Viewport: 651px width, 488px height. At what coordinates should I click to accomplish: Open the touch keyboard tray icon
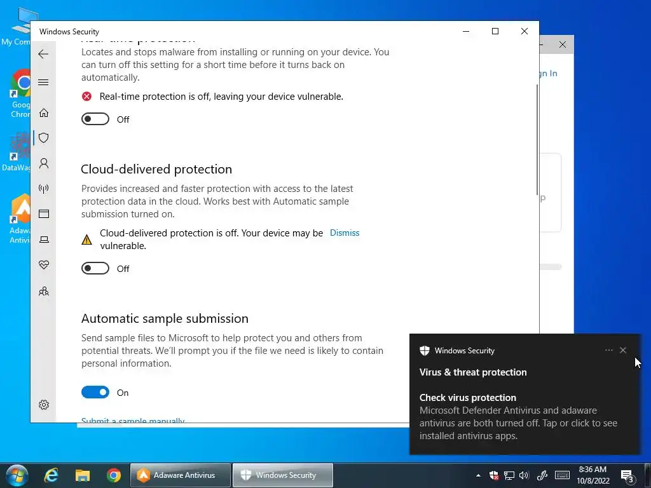coord(562,475)
